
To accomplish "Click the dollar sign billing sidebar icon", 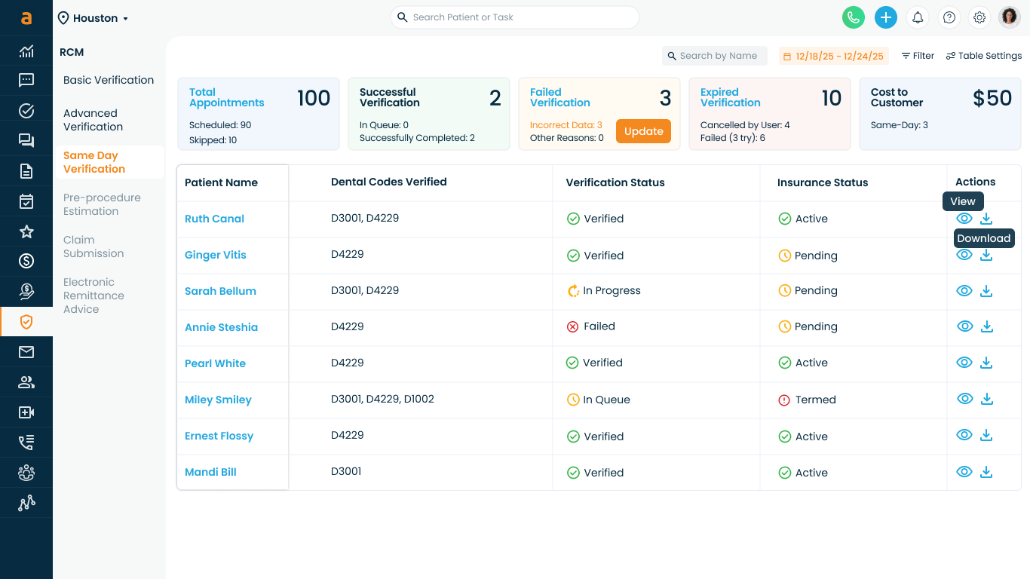I will (26, 262).
